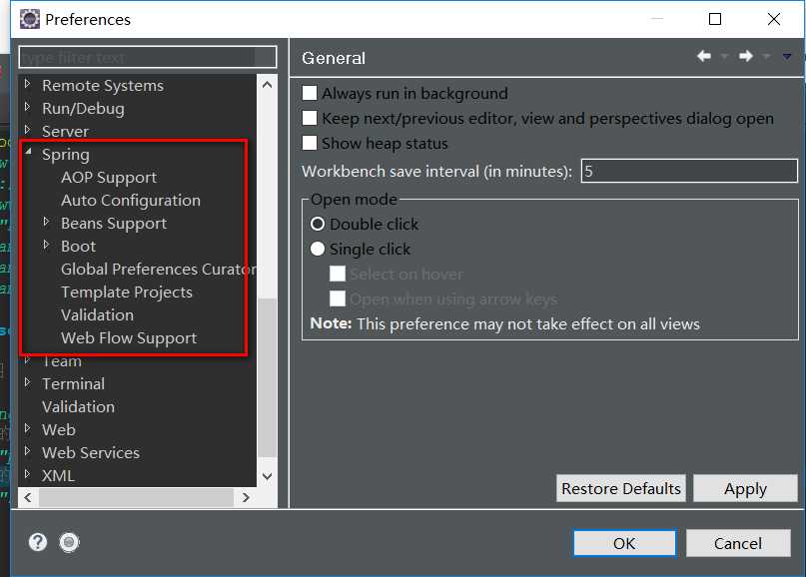Click the Workbench save interval field
This screenshot has width=806, height=577.
[x=689, y=171]
